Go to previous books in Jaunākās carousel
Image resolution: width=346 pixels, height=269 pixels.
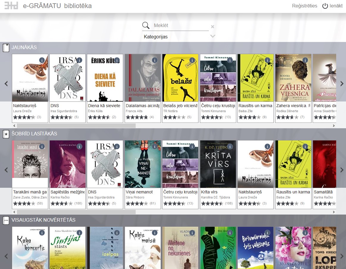click(6, 84)
